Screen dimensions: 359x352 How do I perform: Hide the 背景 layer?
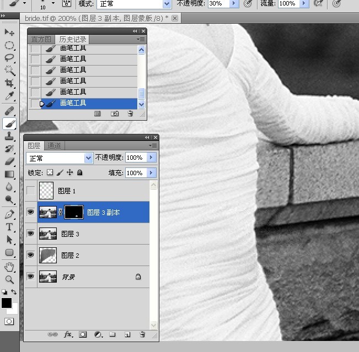(x=31, y=277)
